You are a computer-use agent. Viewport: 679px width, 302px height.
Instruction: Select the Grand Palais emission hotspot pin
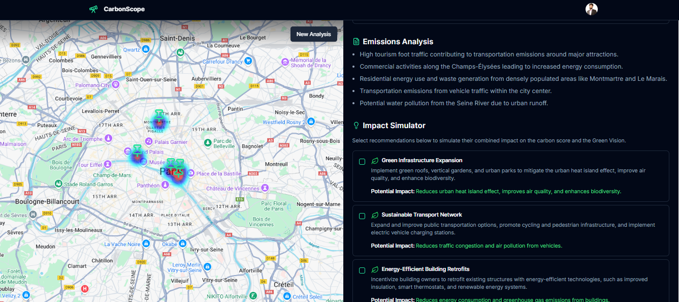(x=137, y=152)
